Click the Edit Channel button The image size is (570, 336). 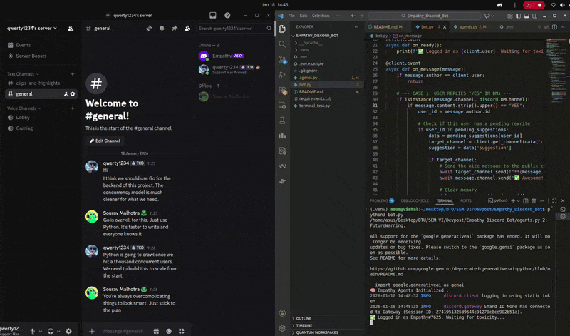coord(105,141)
